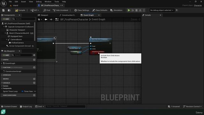Open play options three-dot menu
Viewport: 204px width, 115px height.
144,10
